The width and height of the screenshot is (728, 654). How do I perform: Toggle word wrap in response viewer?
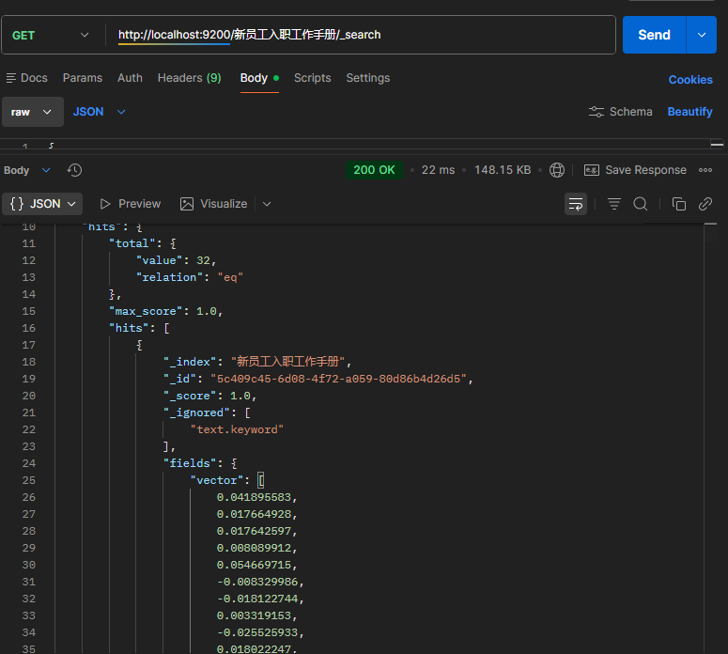click(x=576, y=204)
